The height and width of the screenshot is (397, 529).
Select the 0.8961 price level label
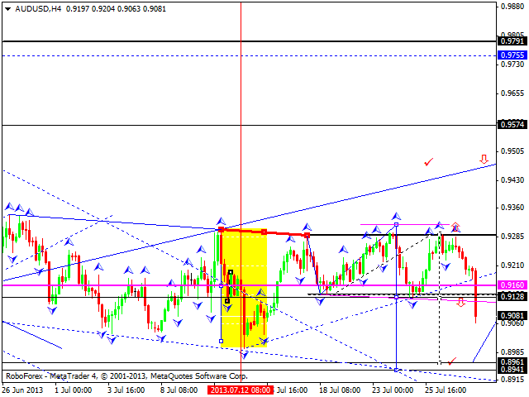pos(512,361)
